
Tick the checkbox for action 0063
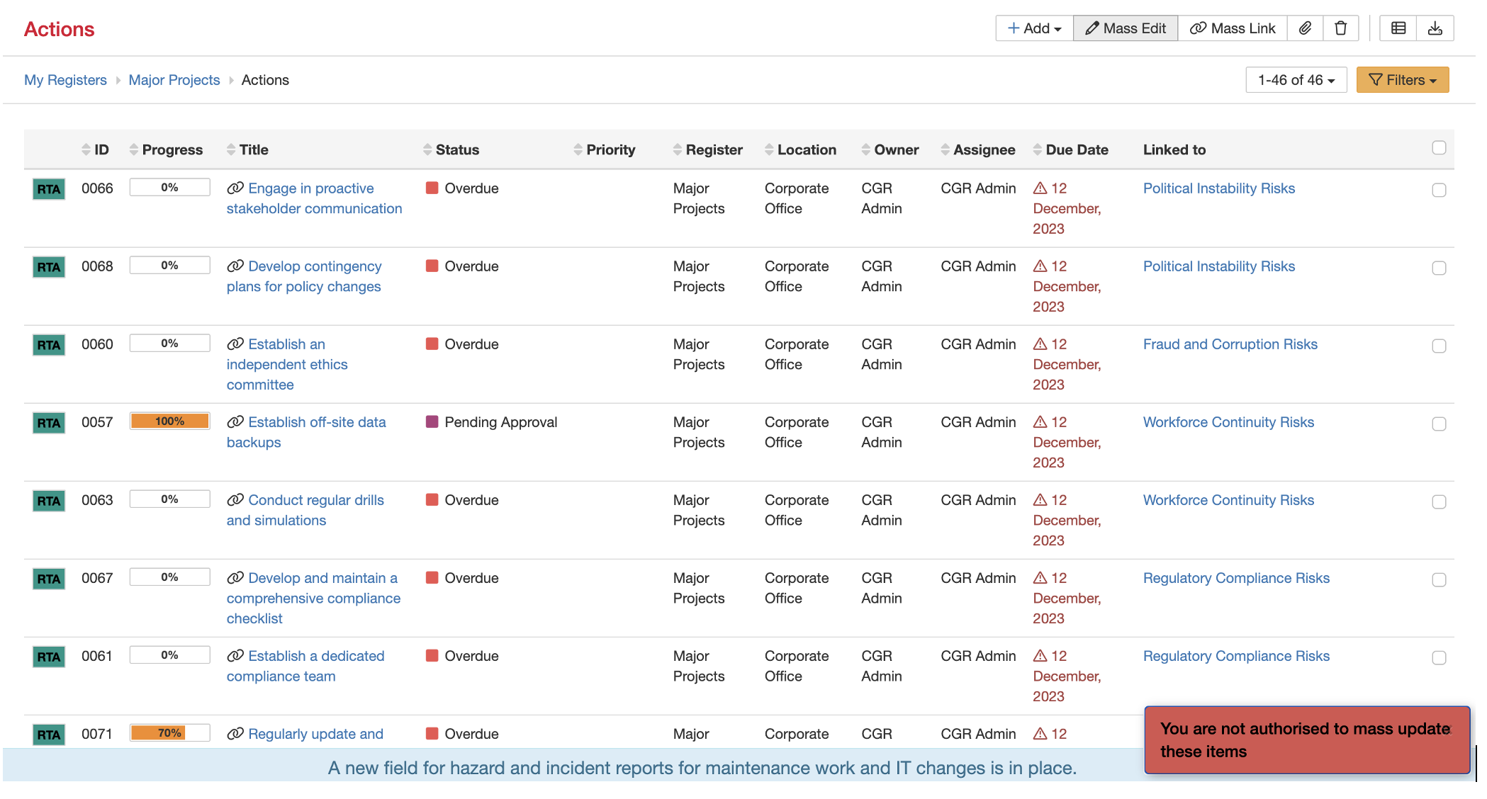[x=1439, y=501]
